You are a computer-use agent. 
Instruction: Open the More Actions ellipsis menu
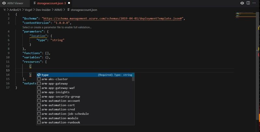(255, 3)
